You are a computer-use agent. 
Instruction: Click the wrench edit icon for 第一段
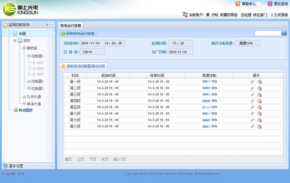click(252, 82)
